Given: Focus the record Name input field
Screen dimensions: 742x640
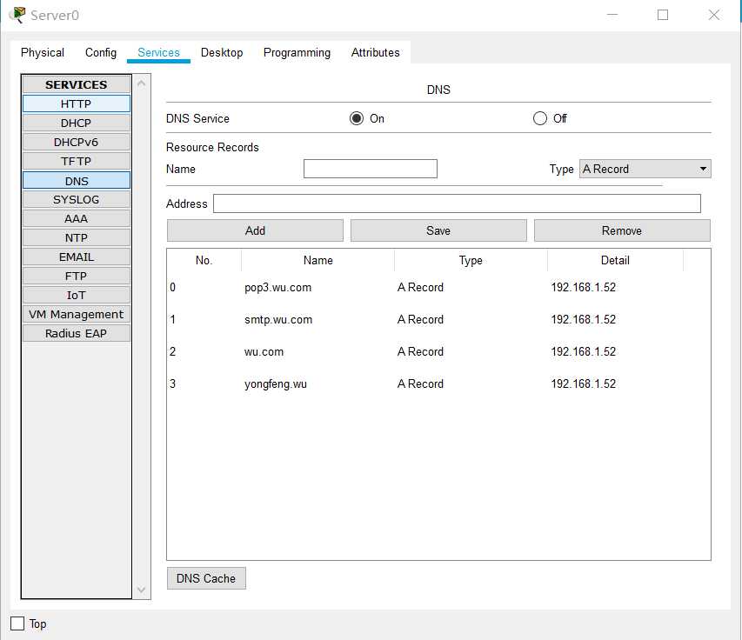Looking at the screenshot, I should tap(370, 169).
